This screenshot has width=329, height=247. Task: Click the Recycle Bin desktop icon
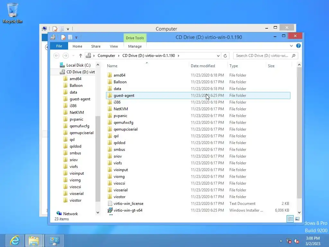[13, 13]
